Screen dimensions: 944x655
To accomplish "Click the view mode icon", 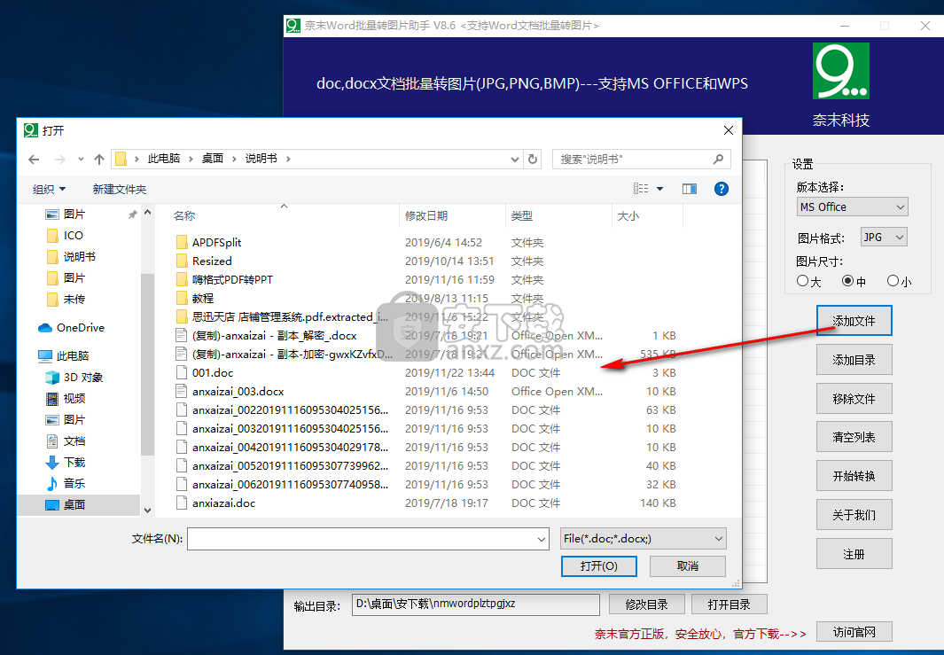I will point(641,189).
